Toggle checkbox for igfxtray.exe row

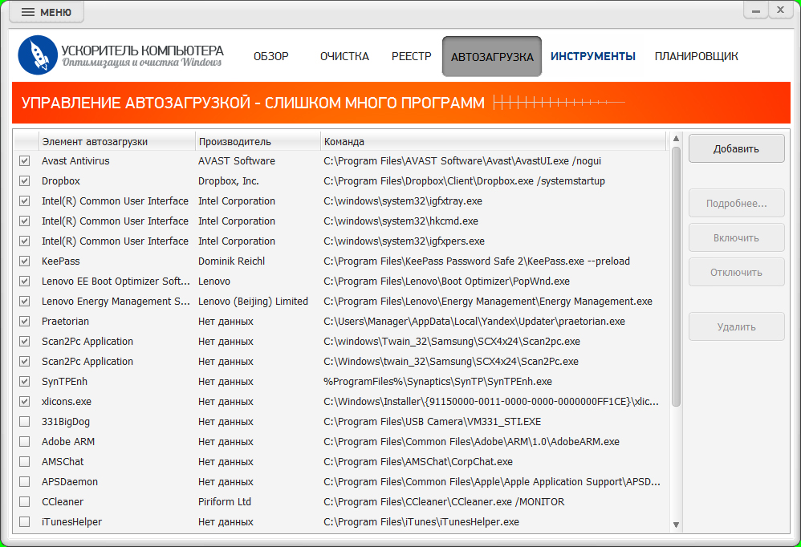(25, 201)
